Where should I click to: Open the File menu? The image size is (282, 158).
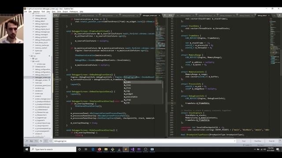coord(26,12)
